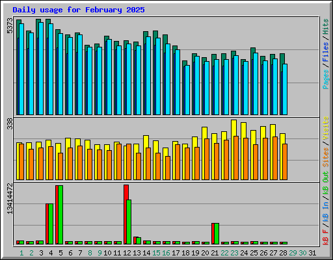Click the orange sites bar for day 20
333x260 pixels.
pos(207,159)
